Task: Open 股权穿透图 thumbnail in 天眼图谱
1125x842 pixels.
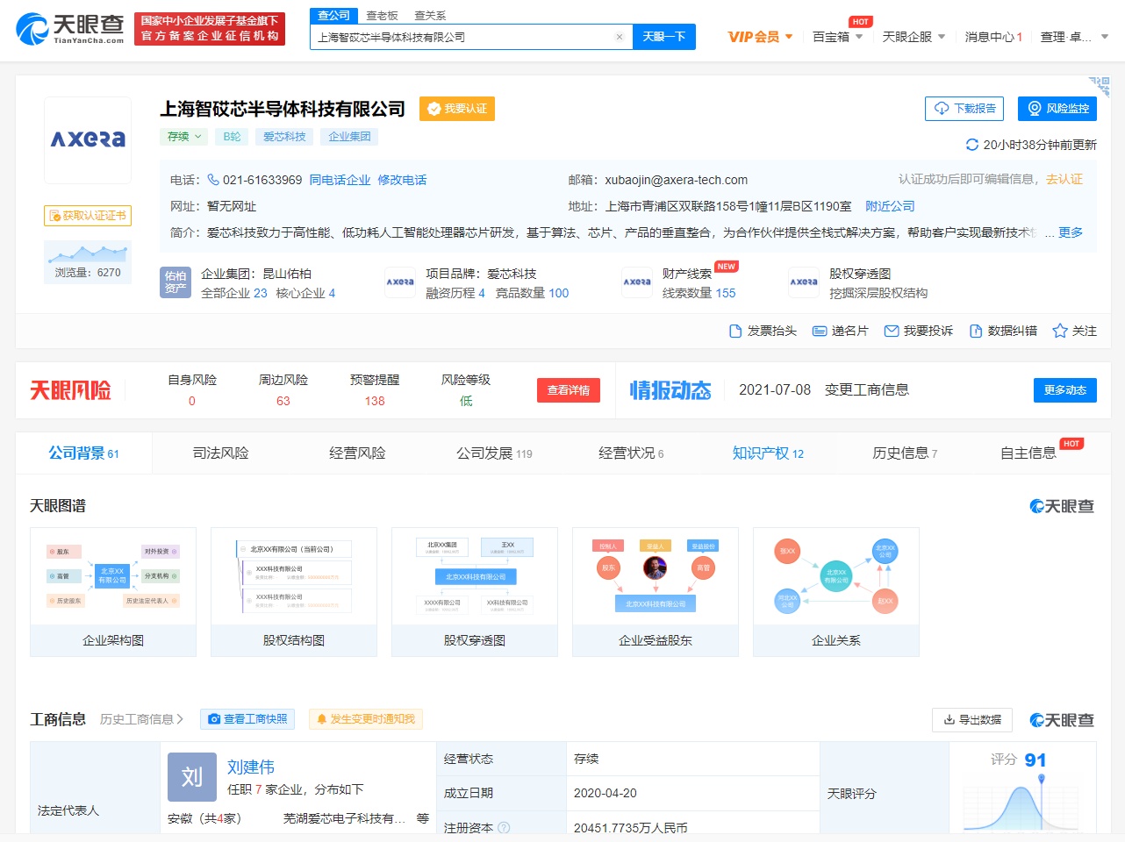Action: pyautogui.click(x=475, y=592)
